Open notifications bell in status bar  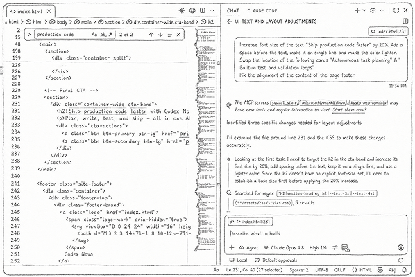405,270
